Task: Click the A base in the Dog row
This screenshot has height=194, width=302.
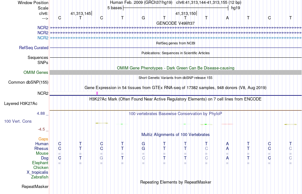Action: point(227,158)
